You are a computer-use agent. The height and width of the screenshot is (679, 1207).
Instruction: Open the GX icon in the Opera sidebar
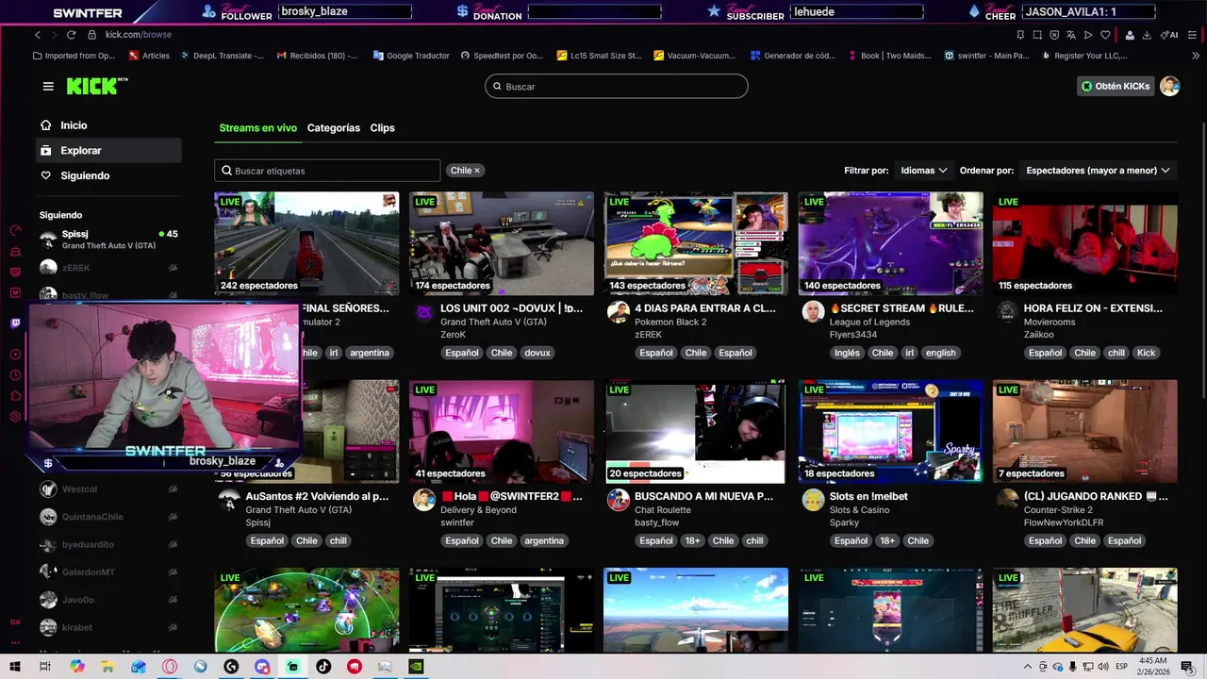tap(15, 622)
